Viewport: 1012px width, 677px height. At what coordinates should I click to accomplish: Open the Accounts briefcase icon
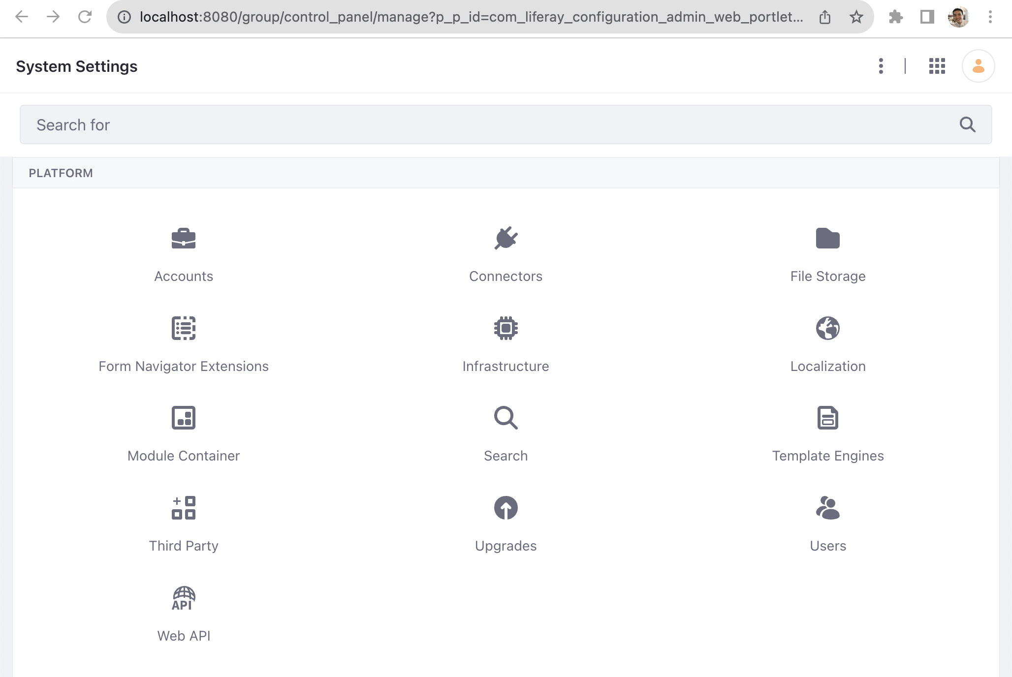click(x=183, y=239)
